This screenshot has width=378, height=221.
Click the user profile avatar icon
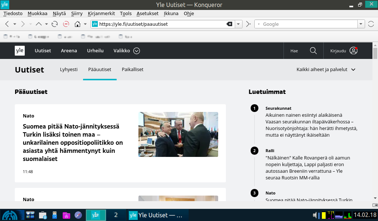point(353,50)
